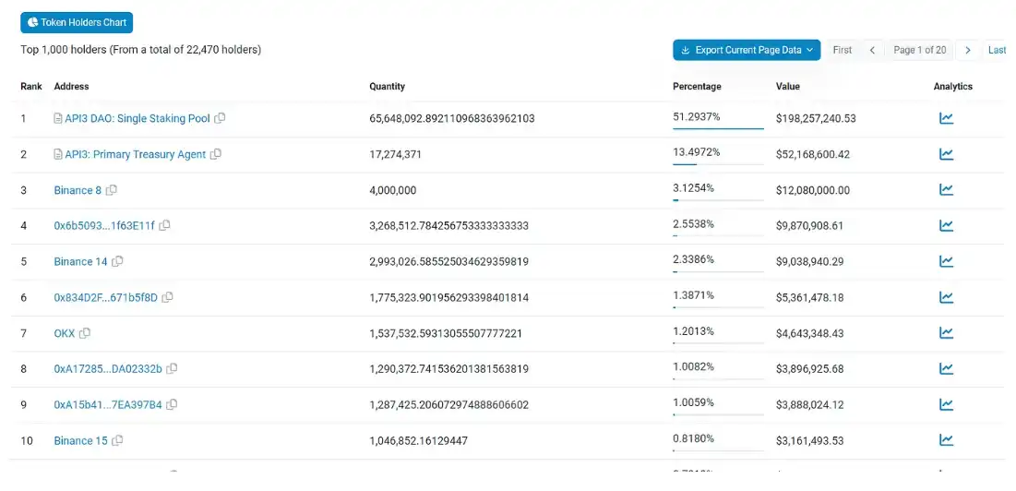Open address 0x834D2F...671b5f8D link
The width and height of the screenshot is (1016, 491).
105,298
